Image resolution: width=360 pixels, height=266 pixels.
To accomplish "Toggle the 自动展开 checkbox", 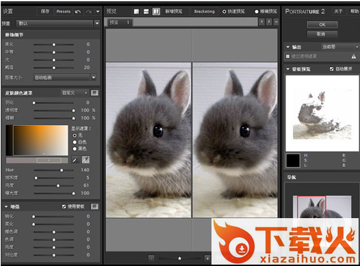I will (x=331, y=69).
